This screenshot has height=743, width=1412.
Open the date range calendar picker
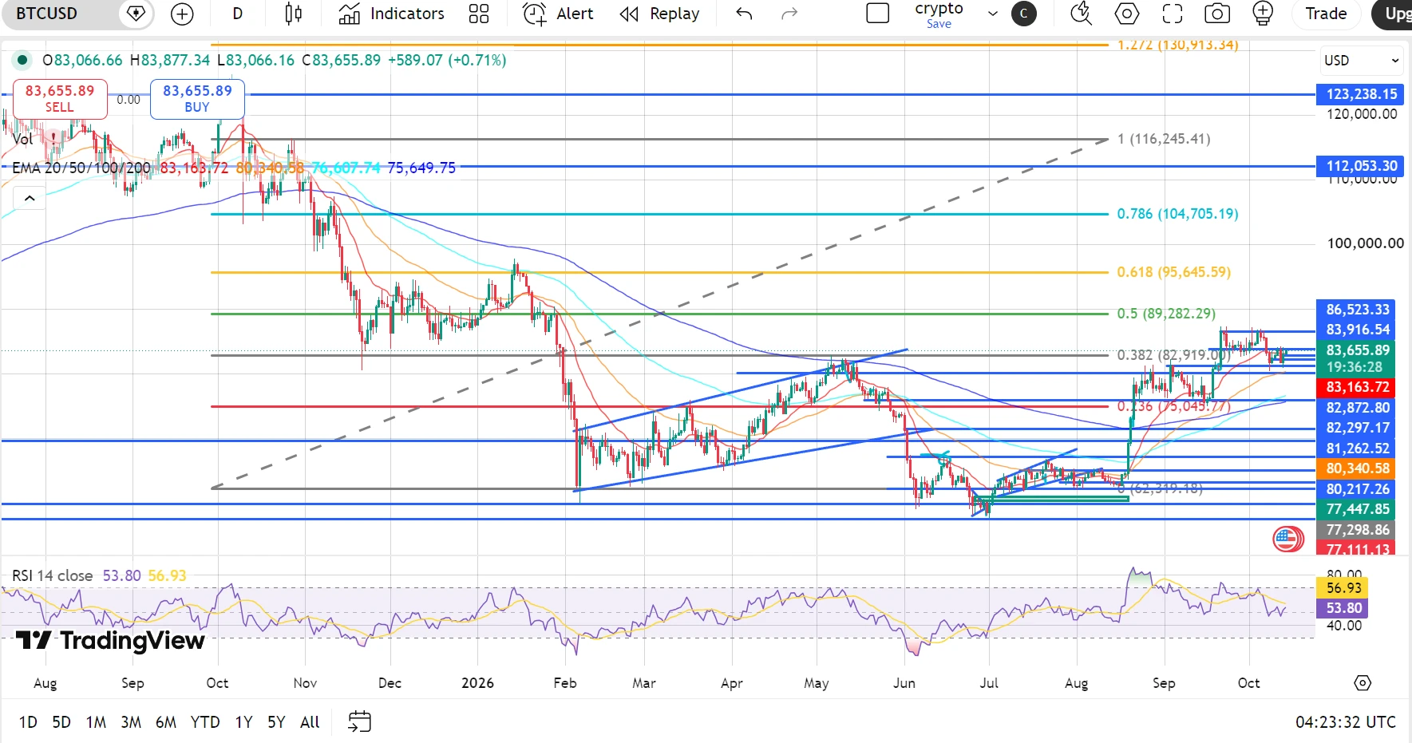point(360,721)
